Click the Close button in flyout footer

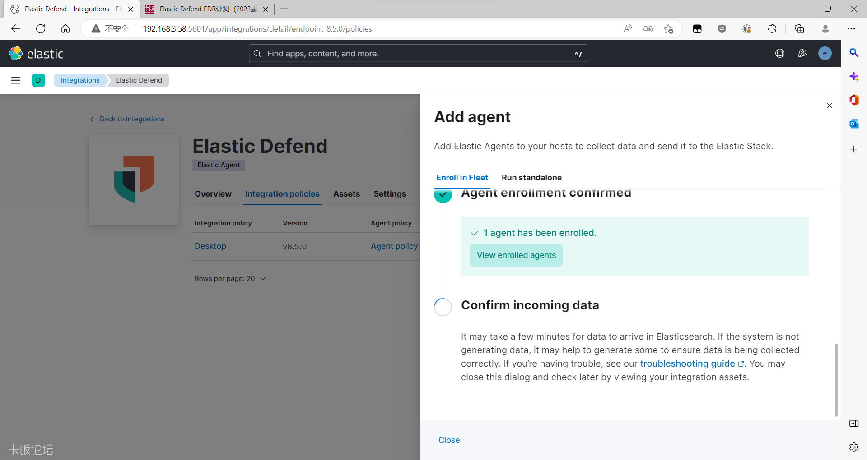(449, 440)
